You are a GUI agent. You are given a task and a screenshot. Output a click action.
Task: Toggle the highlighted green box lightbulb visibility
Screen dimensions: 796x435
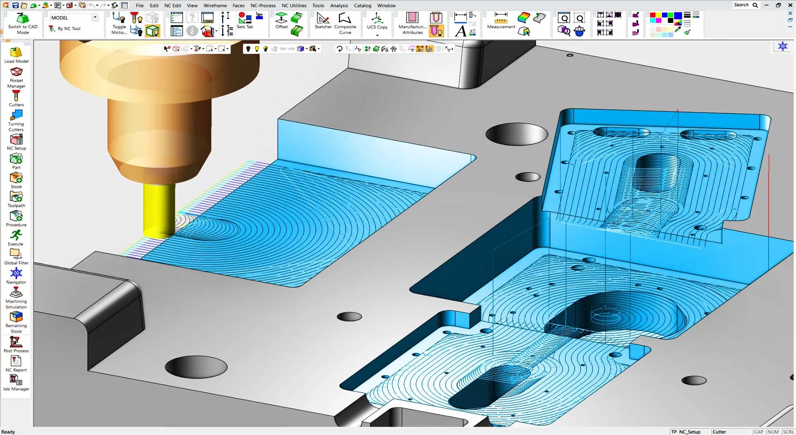(153, 31)
